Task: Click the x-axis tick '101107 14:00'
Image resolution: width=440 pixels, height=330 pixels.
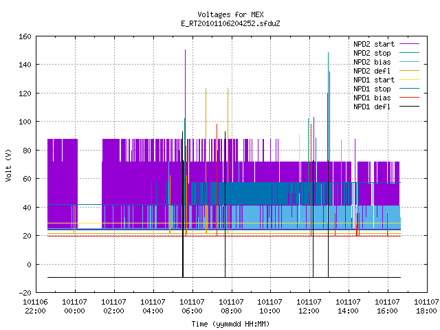Action: (349, 307)
